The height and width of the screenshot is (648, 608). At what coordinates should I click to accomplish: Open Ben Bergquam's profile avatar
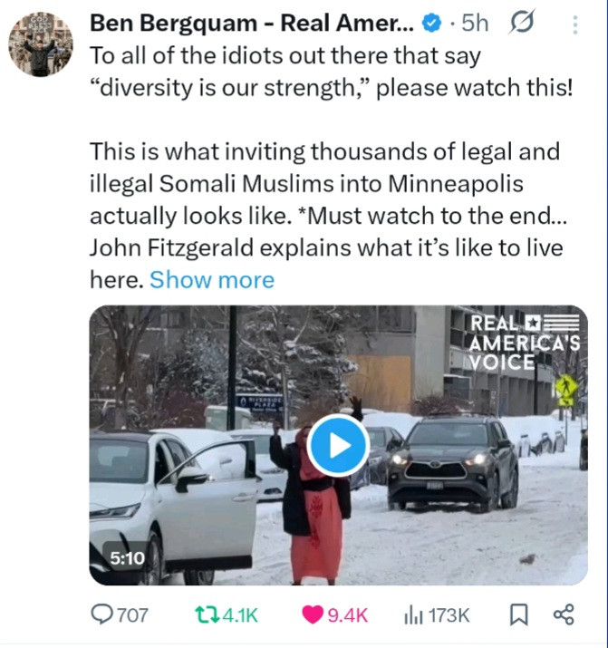tap(39, 44)
